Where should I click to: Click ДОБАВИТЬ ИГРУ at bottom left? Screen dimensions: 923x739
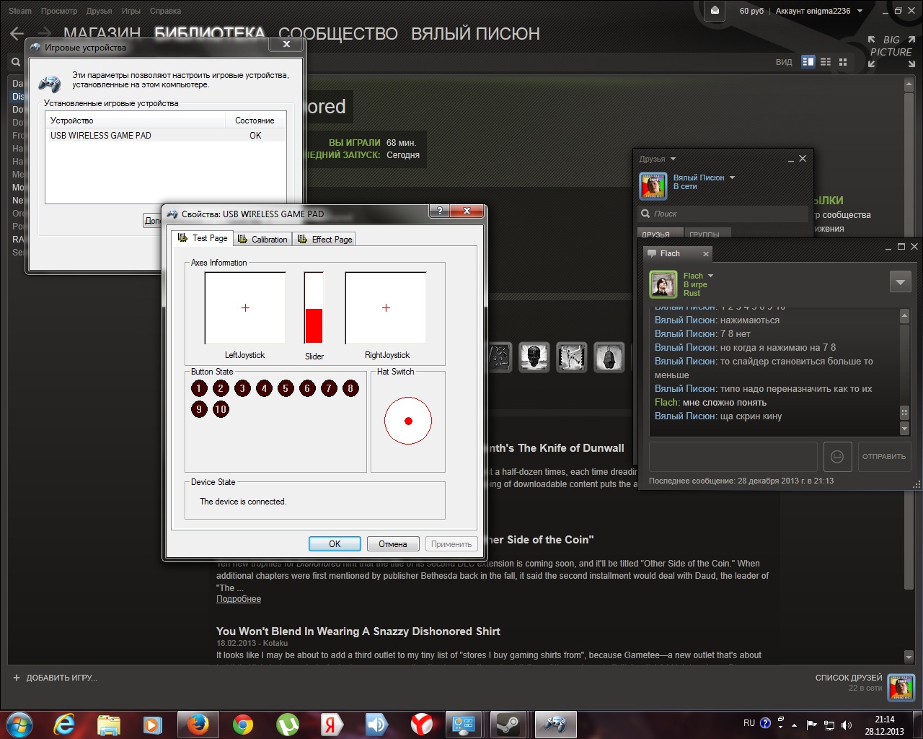[x=55, y=678]
